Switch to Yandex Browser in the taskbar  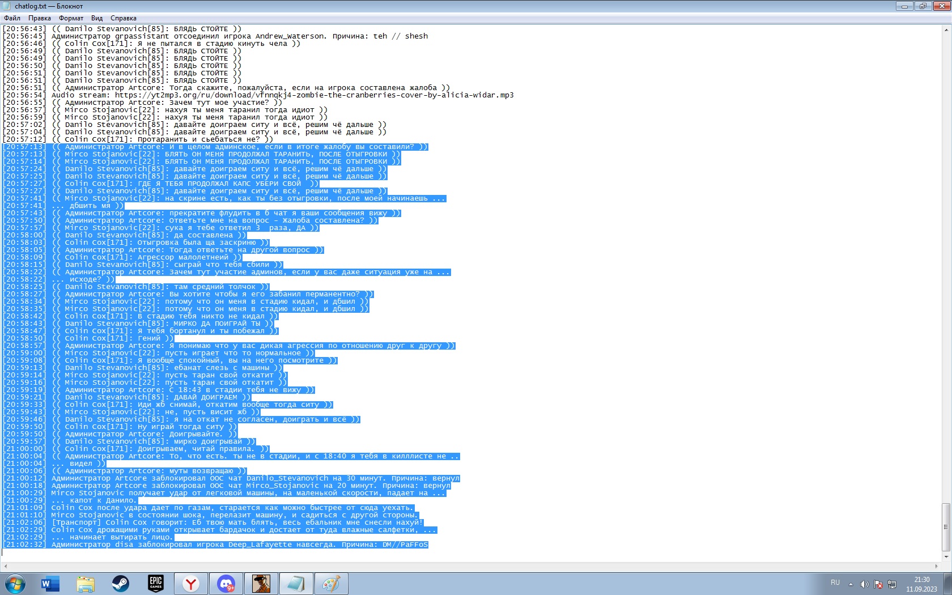[191, 584]
